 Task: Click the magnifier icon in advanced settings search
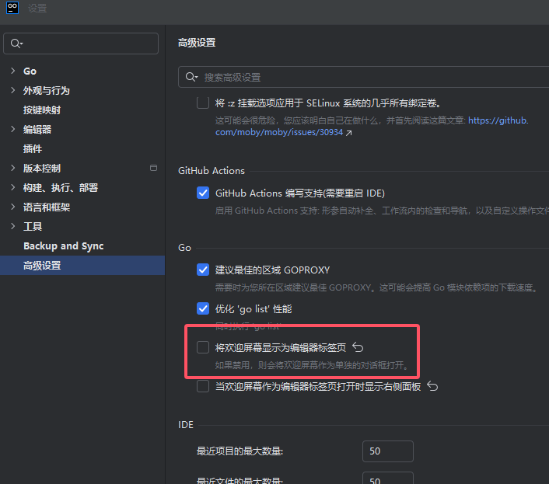pyautogui.click(x=191, y=78)
